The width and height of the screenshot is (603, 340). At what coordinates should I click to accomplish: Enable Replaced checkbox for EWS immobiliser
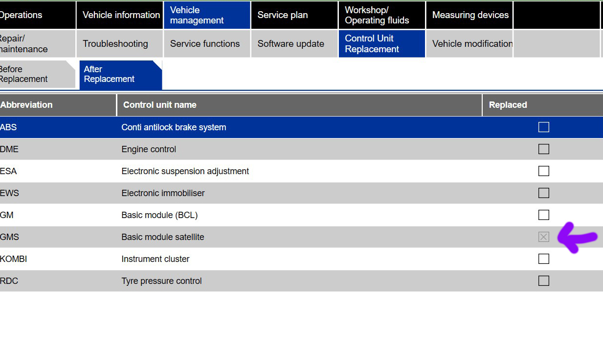(543, 193)
